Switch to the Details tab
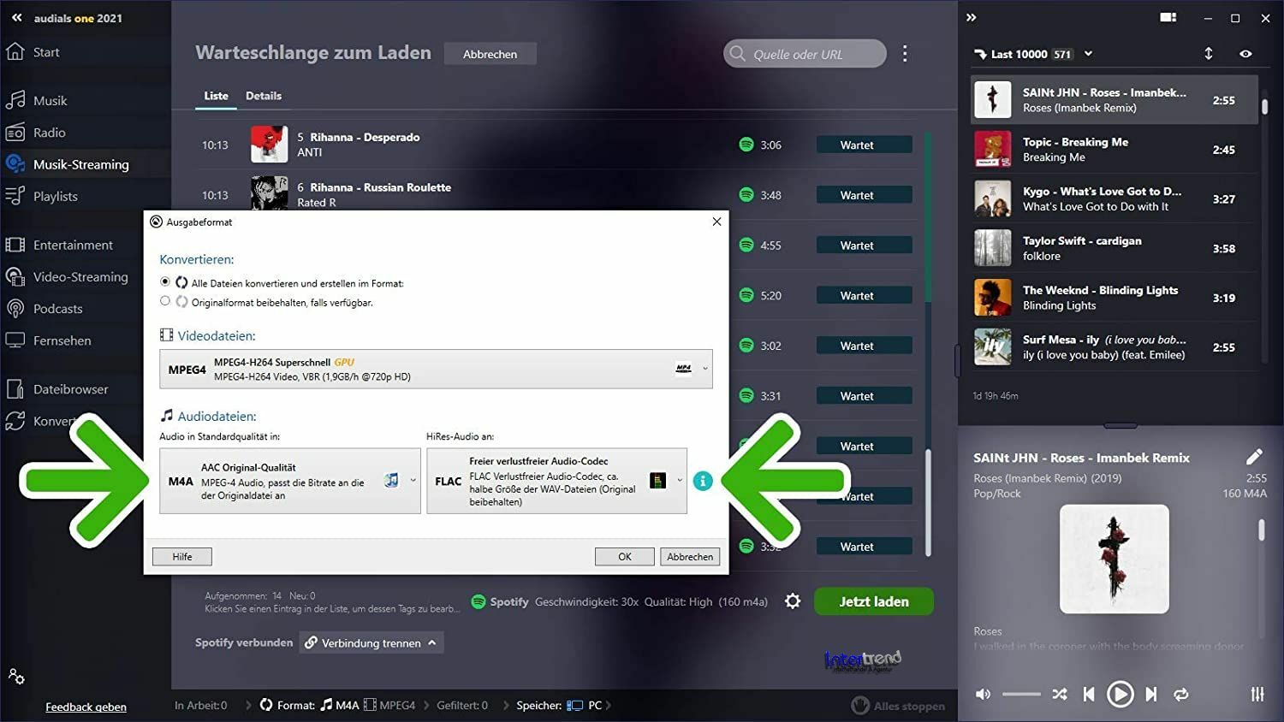 264,96
